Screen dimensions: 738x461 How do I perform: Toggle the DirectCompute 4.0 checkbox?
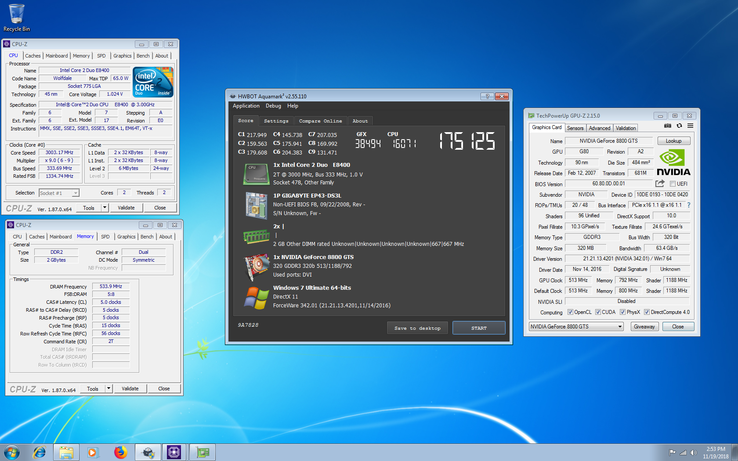click(647, 312)
